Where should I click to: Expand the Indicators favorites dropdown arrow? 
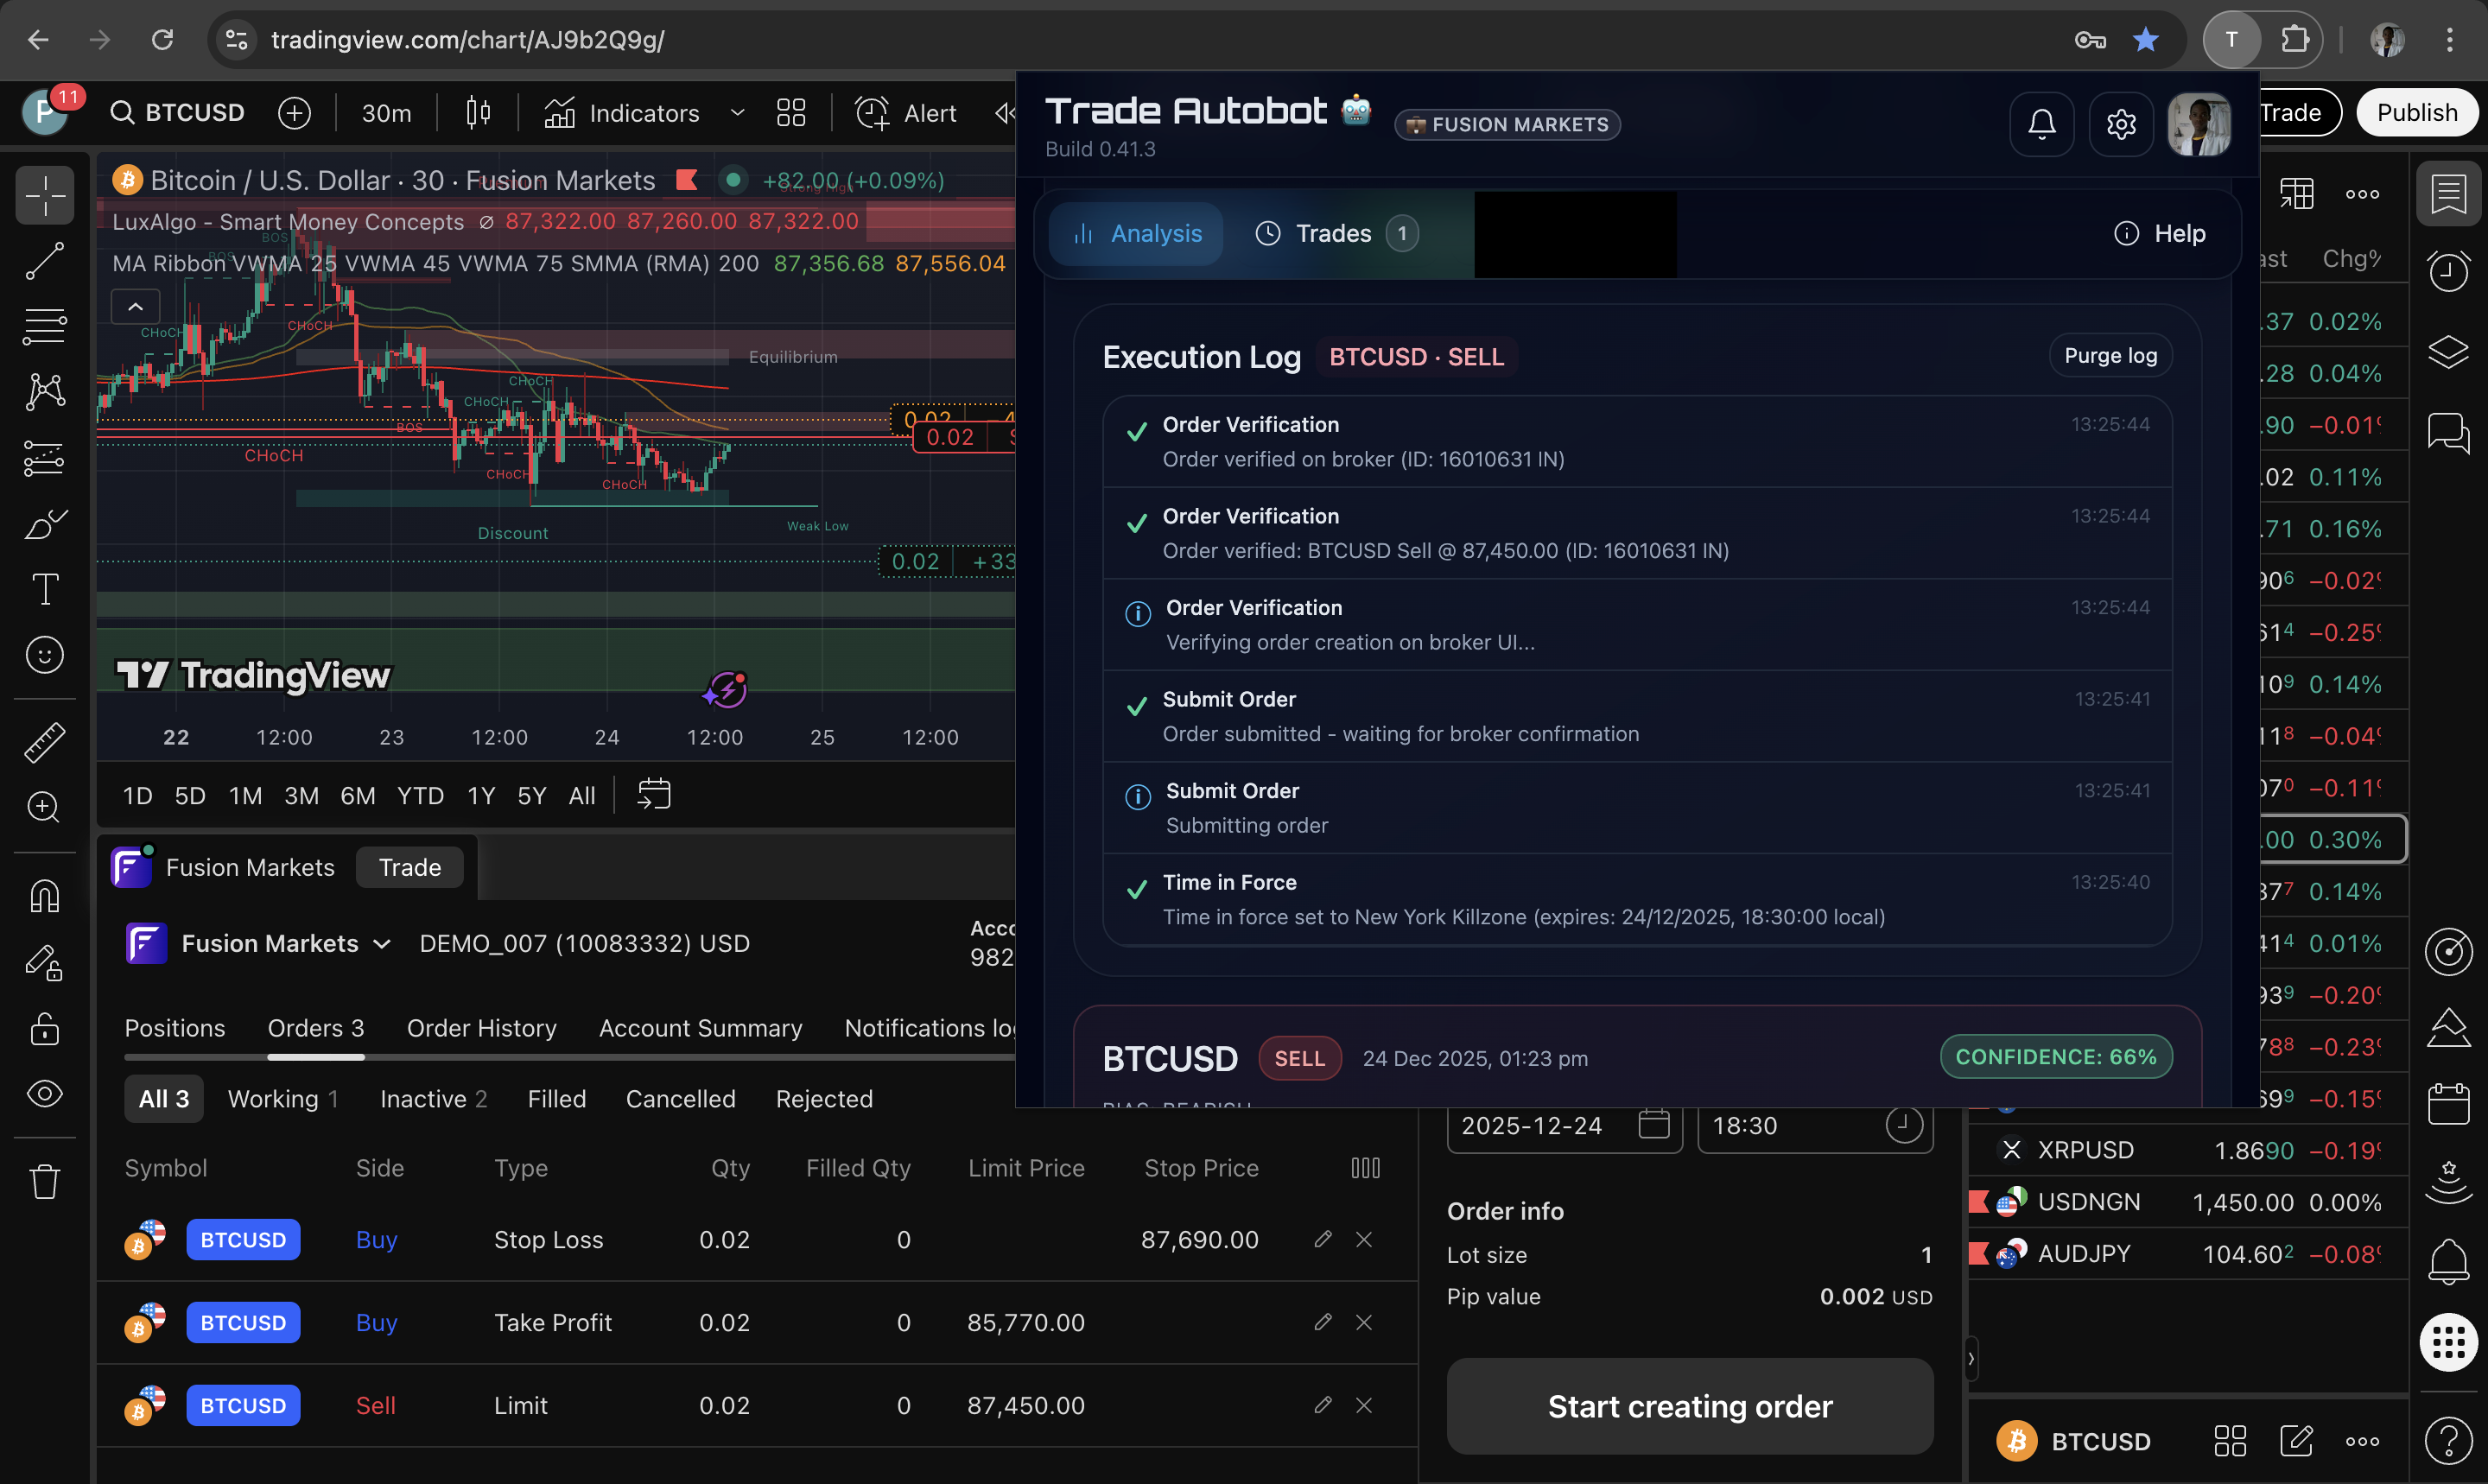[x=738, y=113]
